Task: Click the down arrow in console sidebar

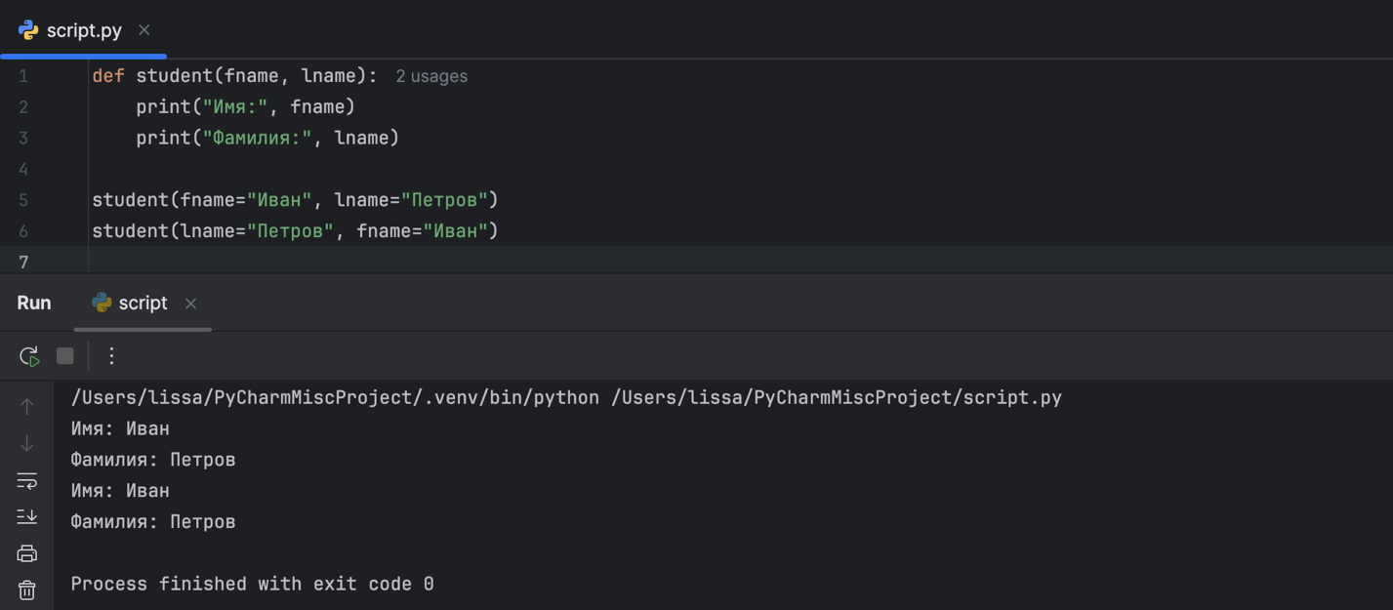Action: click(x=27, y=443)
